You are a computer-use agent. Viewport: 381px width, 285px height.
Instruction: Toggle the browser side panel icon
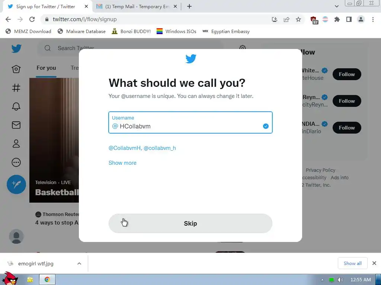pos(349,19)
